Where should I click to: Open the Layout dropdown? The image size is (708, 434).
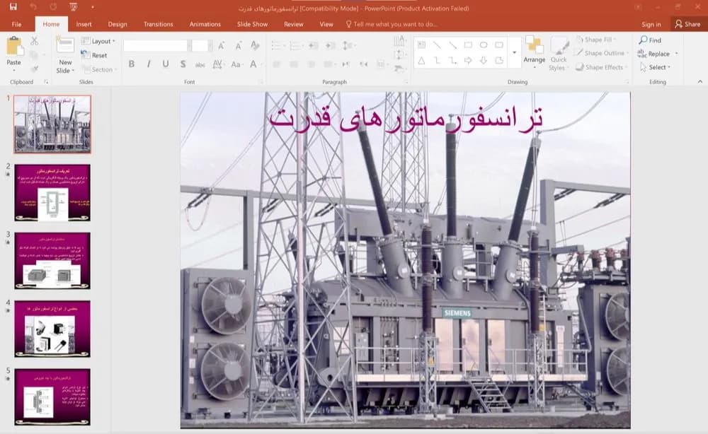pyautogui.click(x=98, y=41)
